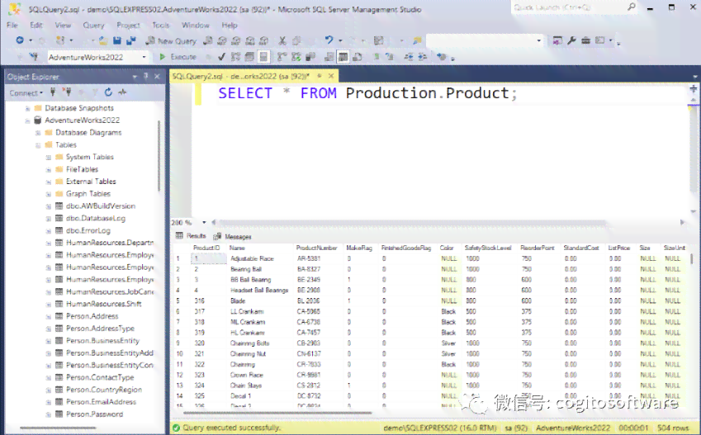Select the Person.EmailAddress table
The image size is (701, 435).
101,402
